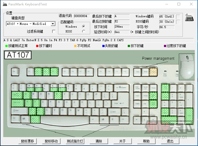Click the keyboard icon at top right of settings
Viewport: 198px width, 146px height.
pyautogui.click(x=189, y=18)
